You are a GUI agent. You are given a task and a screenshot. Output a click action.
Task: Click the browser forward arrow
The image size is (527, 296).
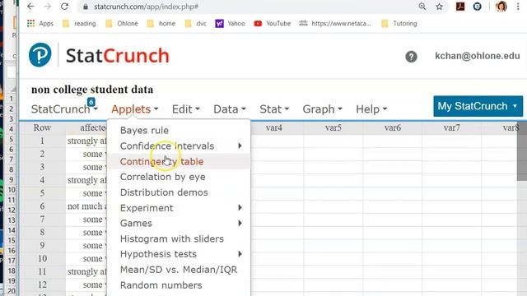48,7
